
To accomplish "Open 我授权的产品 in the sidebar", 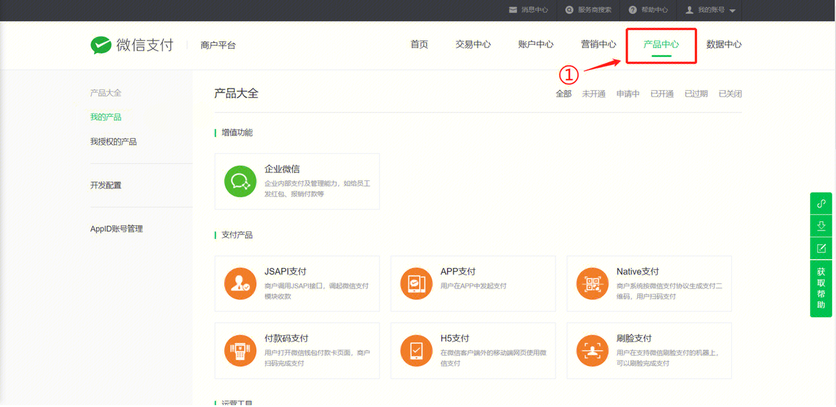I will pyautogui.click(x=113, y=142).
